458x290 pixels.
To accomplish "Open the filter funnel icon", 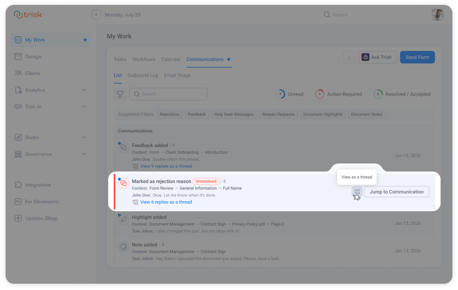I will coord(120,94).
